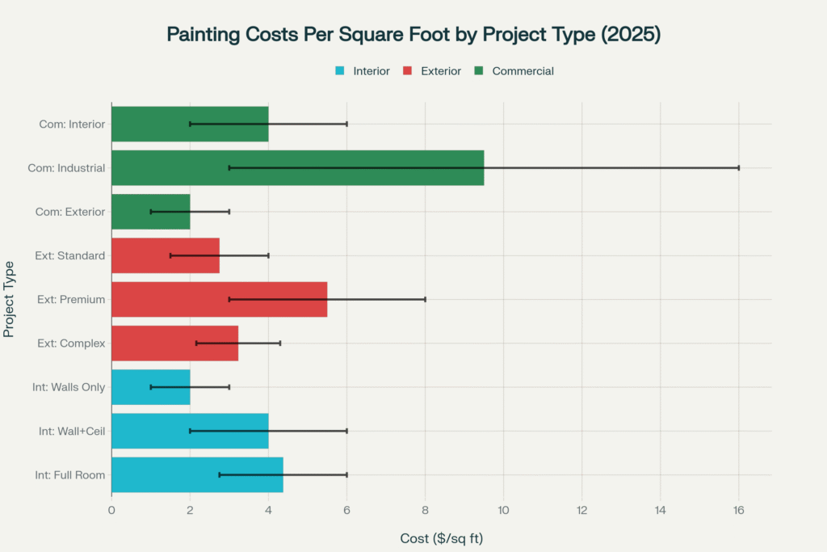The width and height of the screenshot is (827, 552).
Task: Click the Project Type axis title
Action: tap(9, 299)
